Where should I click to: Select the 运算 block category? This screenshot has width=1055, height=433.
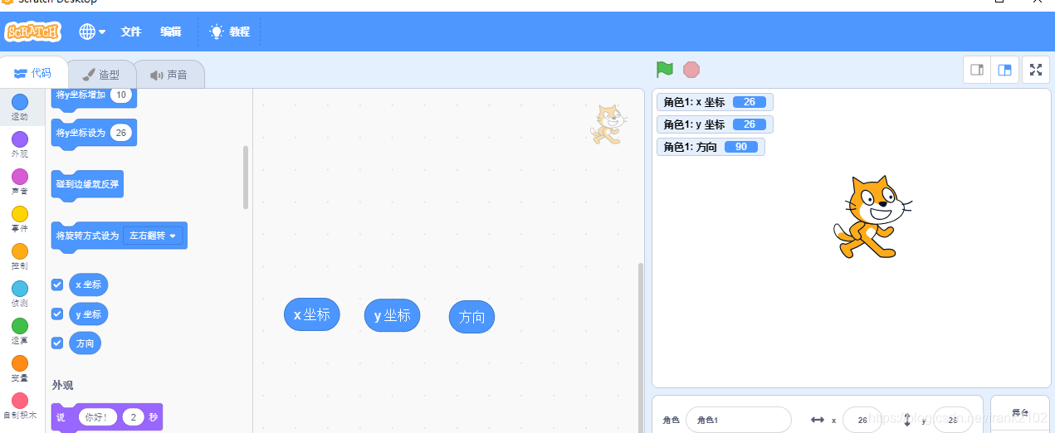coord(20,331)
